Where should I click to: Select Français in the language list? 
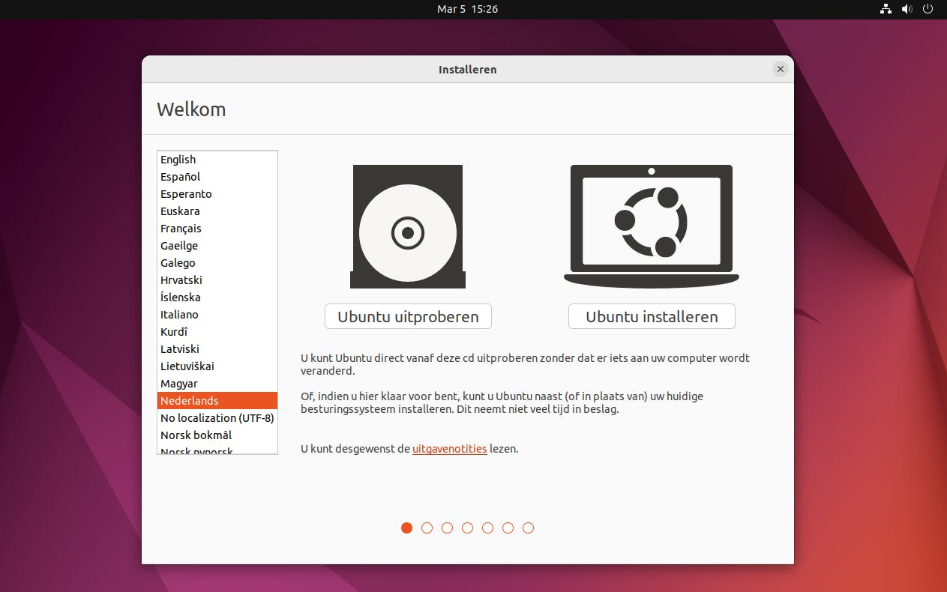(217, 229)
